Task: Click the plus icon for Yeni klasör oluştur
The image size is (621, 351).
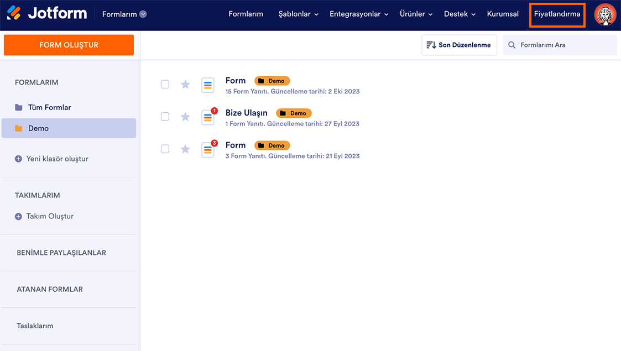Action: coord(18,159)
